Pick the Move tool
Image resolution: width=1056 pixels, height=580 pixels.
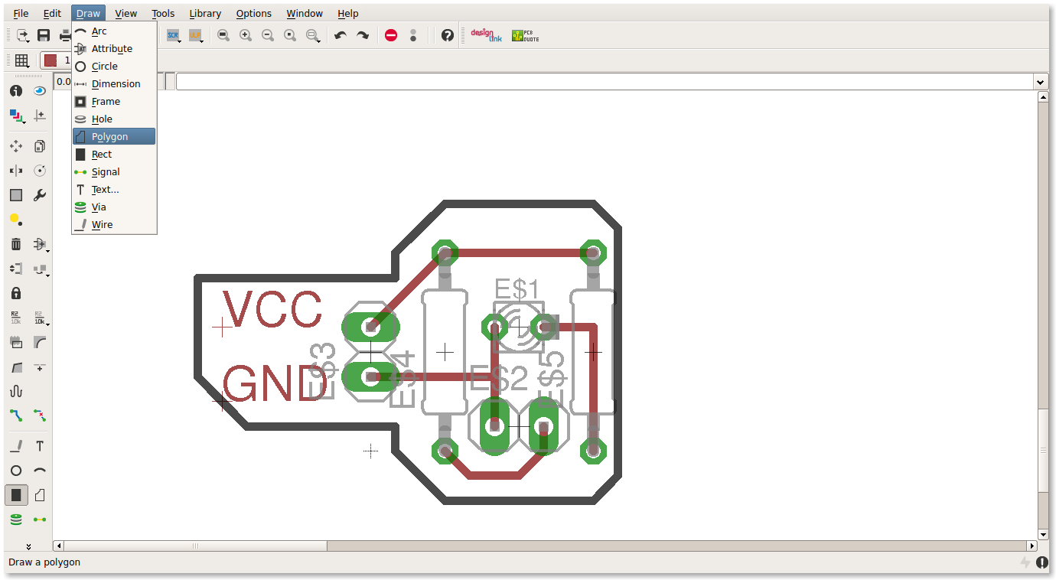pyautogui.click(x=16, y=146)
